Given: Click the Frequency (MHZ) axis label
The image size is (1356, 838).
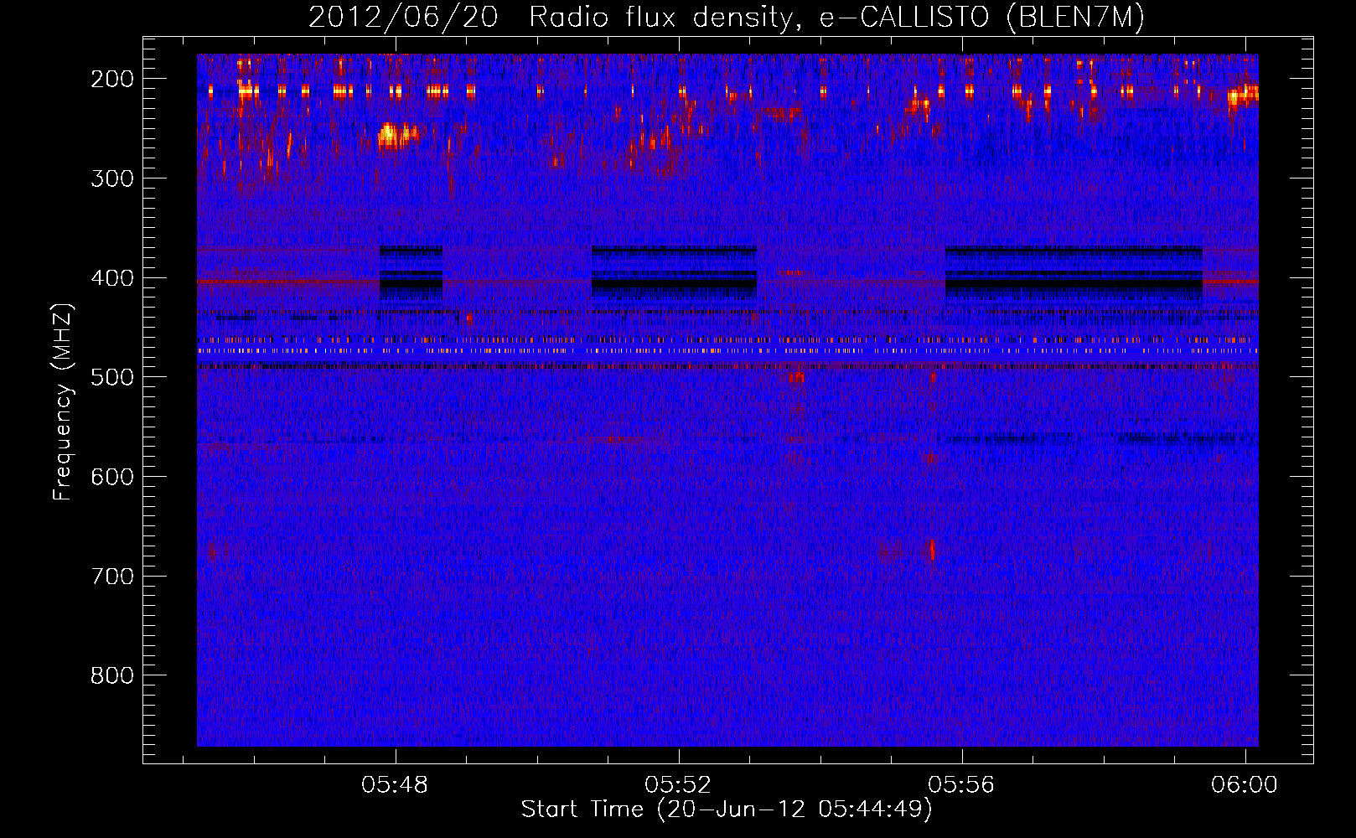Looking at the screenshot, I should (x=63, y=401).
